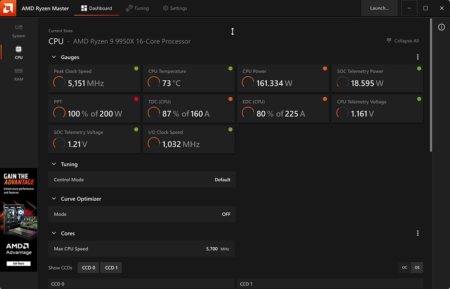Click the CCD 0 panel header

pos(142,284)
